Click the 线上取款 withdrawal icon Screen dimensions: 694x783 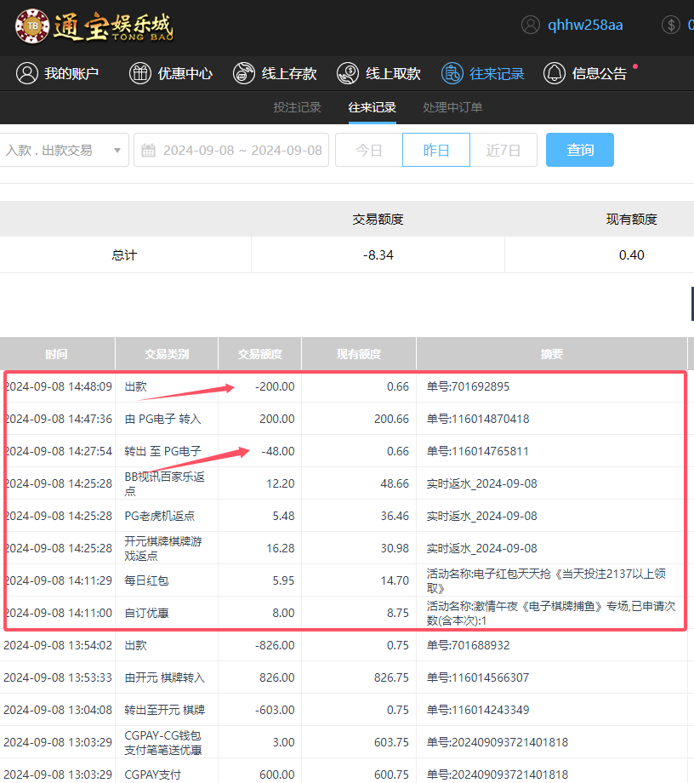(x=347, y=73)
